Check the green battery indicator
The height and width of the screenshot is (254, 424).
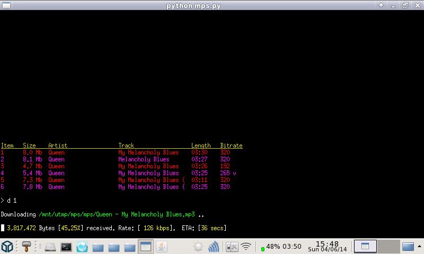262,249
